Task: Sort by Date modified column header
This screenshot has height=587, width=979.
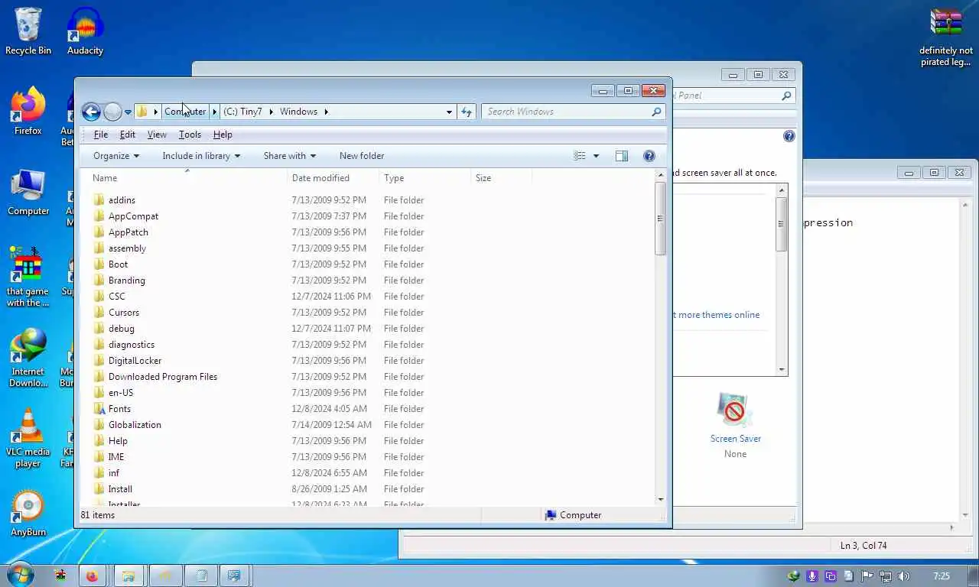Action: click(x=333, y=178)
